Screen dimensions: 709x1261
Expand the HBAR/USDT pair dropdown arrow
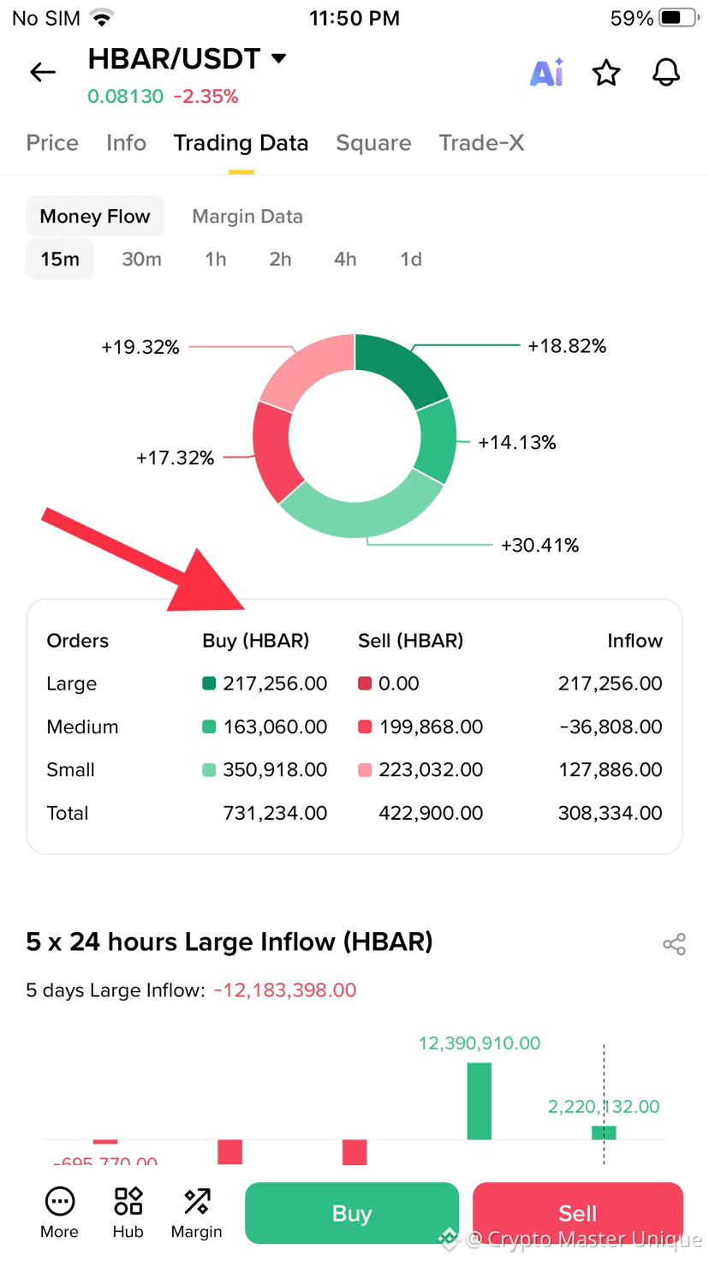[x=278, y=58]
